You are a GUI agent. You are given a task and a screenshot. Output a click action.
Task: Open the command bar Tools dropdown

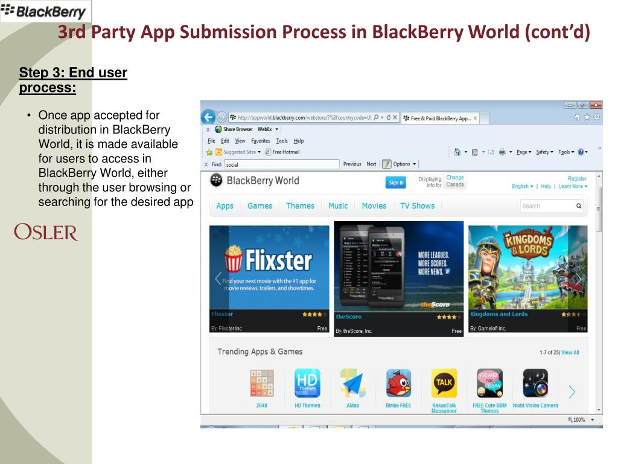(x=566, y=152)
